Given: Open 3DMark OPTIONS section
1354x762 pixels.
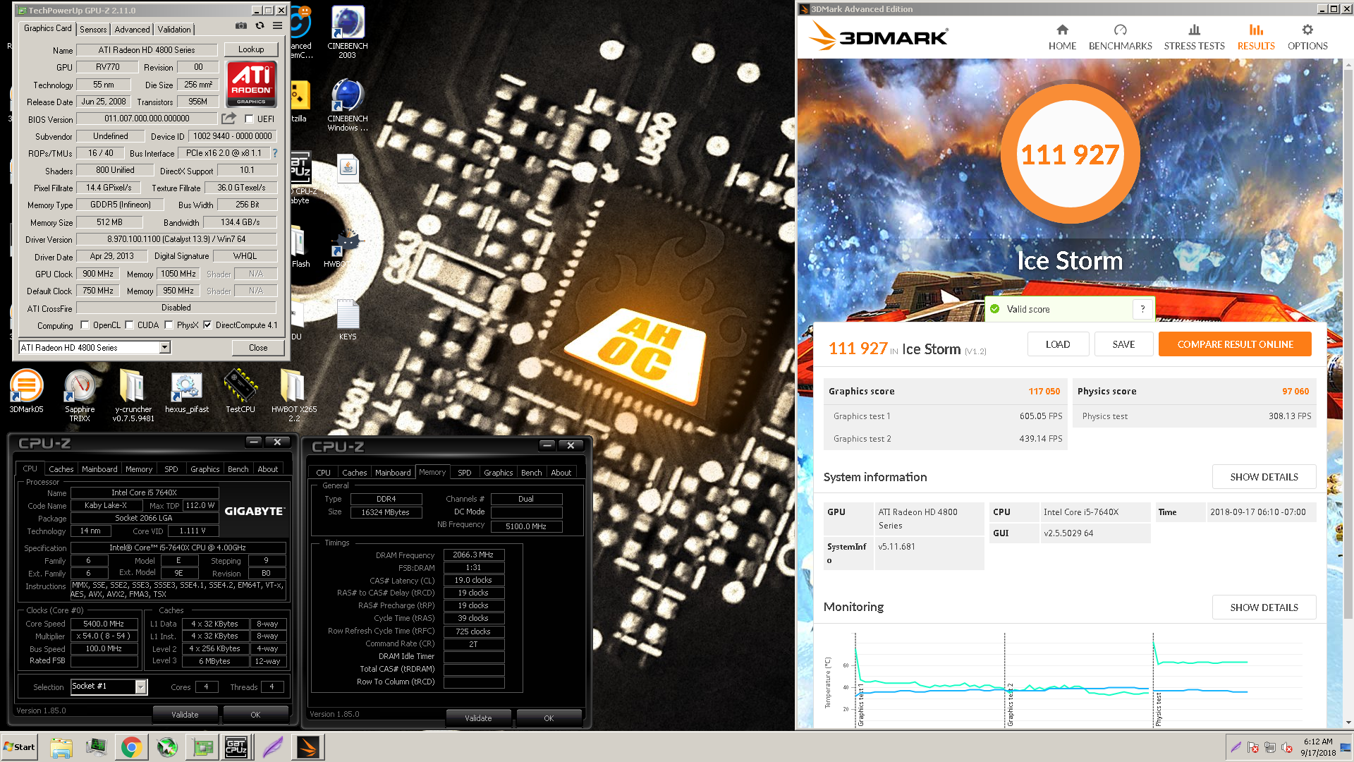Looking at the screenshot, I should click(1307, 37).
